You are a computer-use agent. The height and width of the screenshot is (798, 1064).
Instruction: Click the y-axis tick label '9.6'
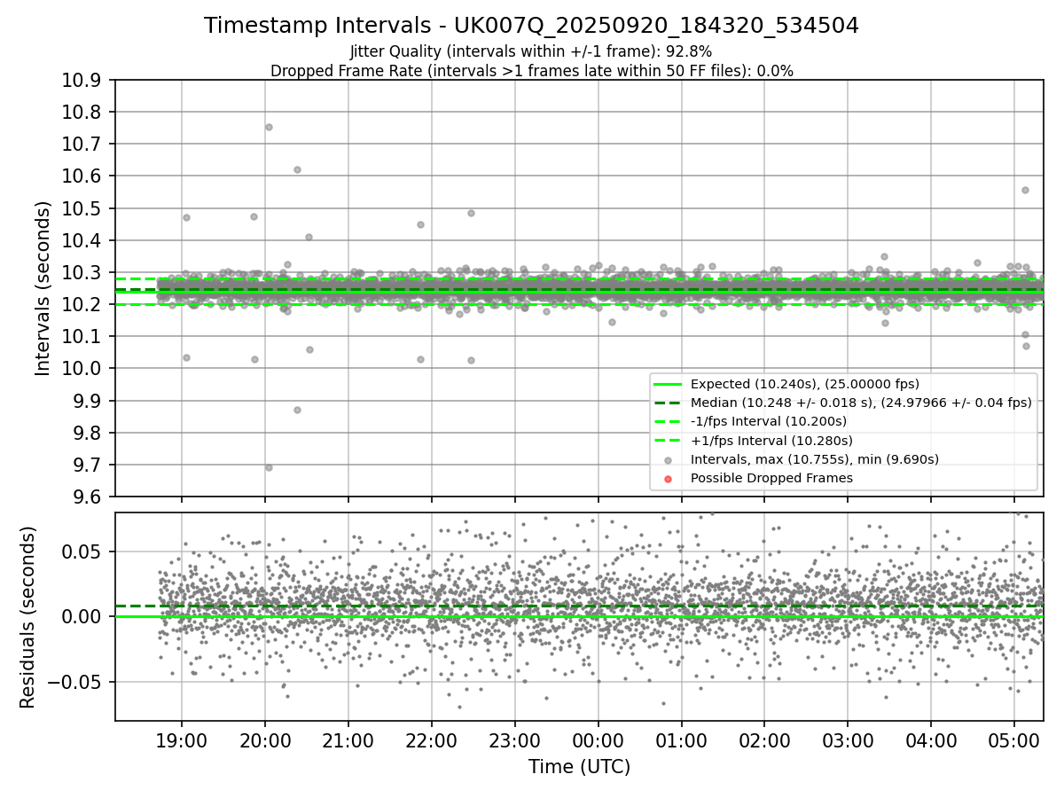[86, 497]
